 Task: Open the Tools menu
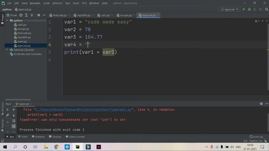76,3
